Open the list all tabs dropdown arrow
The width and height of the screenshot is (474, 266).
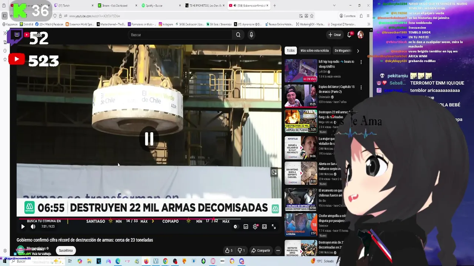tap(334, 6)
